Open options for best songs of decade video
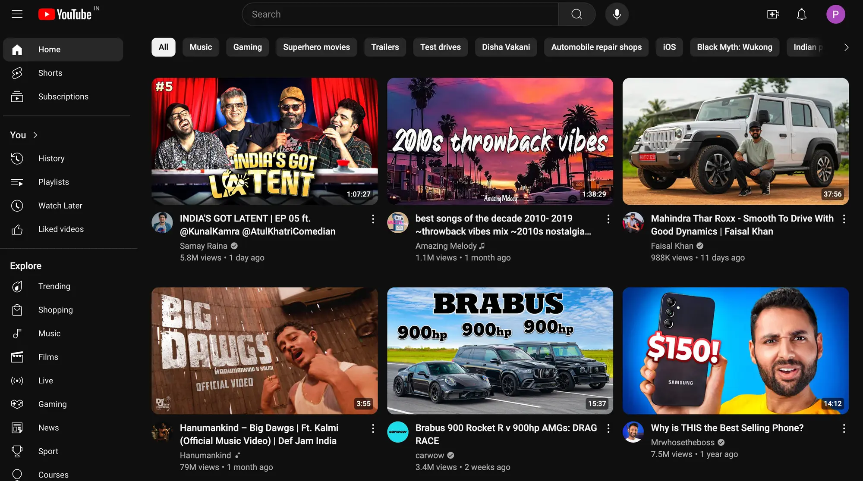The image size is (863, 481). [608, 219]
